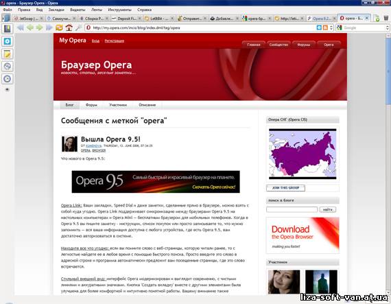Image resolution: width=391 pixels, height=304 pixels.
Task: Go back using the green left arrow
Action: (x=30, y=27)
